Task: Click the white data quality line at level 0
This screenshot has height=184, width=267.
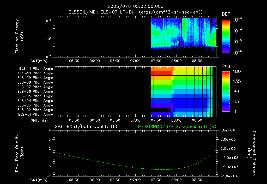Action: [183, 167]
